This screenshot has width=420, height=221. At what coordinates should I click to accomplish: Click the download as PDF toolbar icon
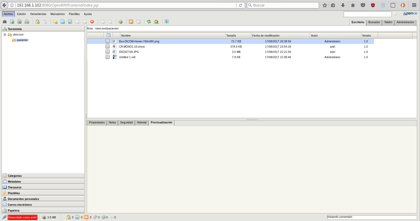point(19,22)
